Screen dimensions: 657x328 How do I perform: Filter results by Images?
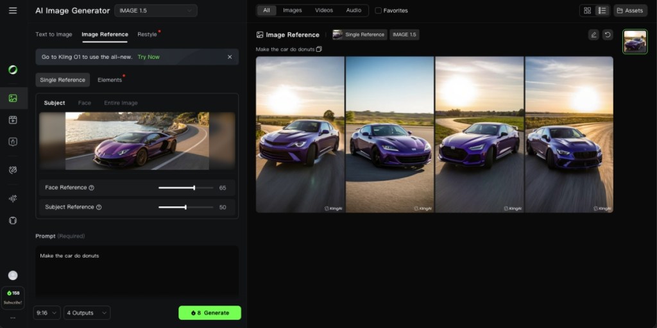(x=293, y=10)
